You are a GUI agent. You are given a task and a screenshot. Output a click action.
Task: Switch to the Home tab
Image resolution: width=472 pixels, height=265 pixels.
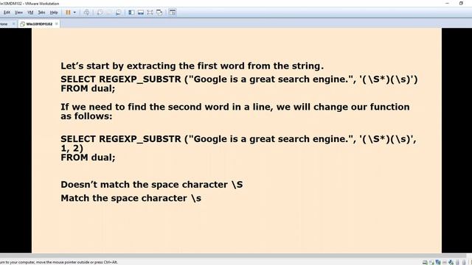[x=4, y=24]
